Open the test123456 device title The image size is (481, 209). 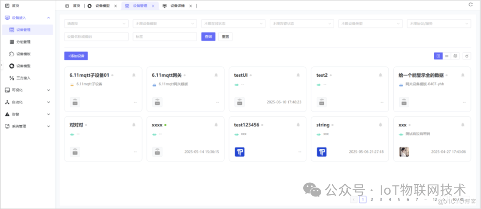(247, 125)
